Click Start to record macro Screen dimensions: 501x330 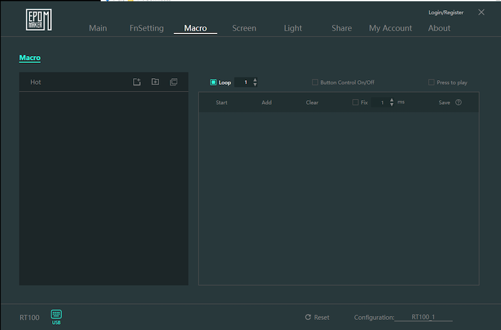click(222, 102)
